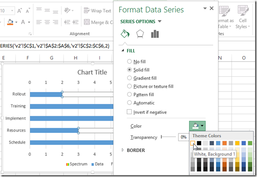This screenshot has height=177, width=257.
Task: Open the Effects pentagon tab icon
Action: [x=140, y=34]
